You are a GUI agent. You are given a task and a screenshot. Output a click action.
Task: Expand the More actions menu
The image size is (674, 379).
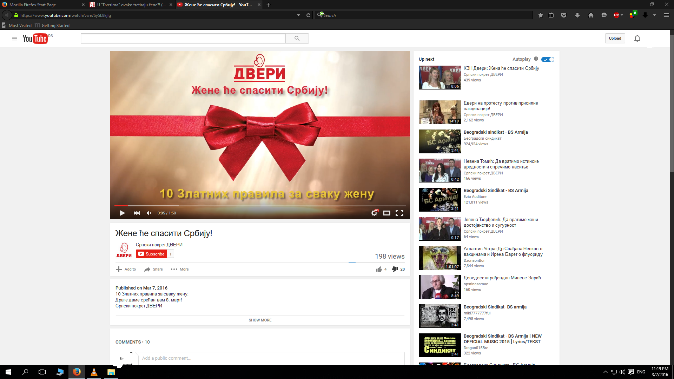pos(180,269)
